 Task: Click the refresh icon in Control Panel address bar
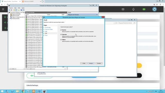coord(116,23)
